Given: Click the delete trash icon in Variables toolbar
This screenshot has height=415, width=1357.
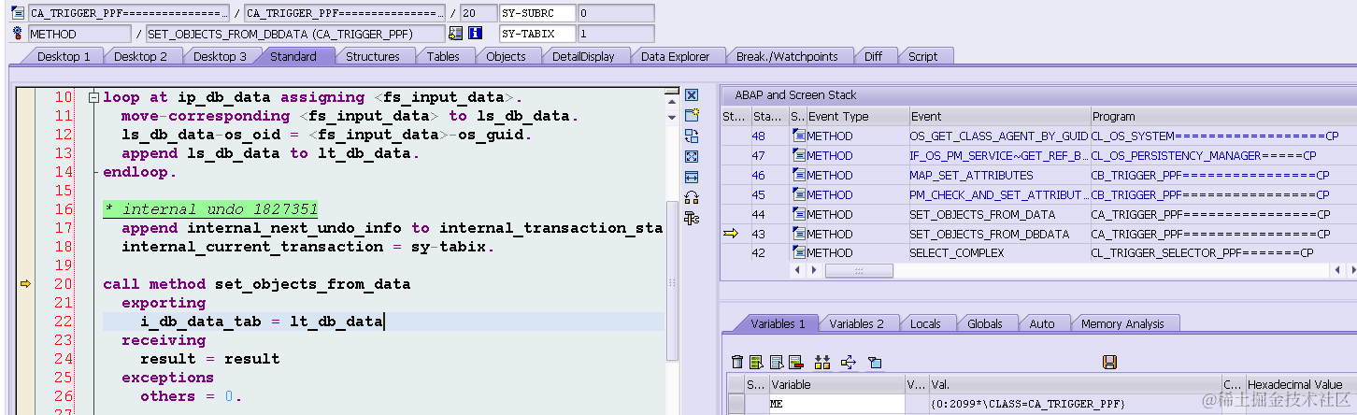Looking at the screenshot, I should coord(737,362).
